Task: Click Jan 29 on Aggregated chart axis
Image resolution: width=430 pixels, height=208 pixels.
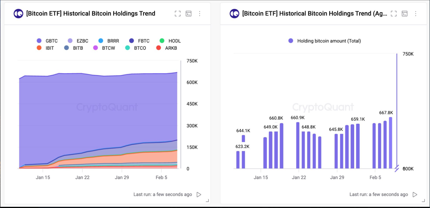Action: [337, 177]
